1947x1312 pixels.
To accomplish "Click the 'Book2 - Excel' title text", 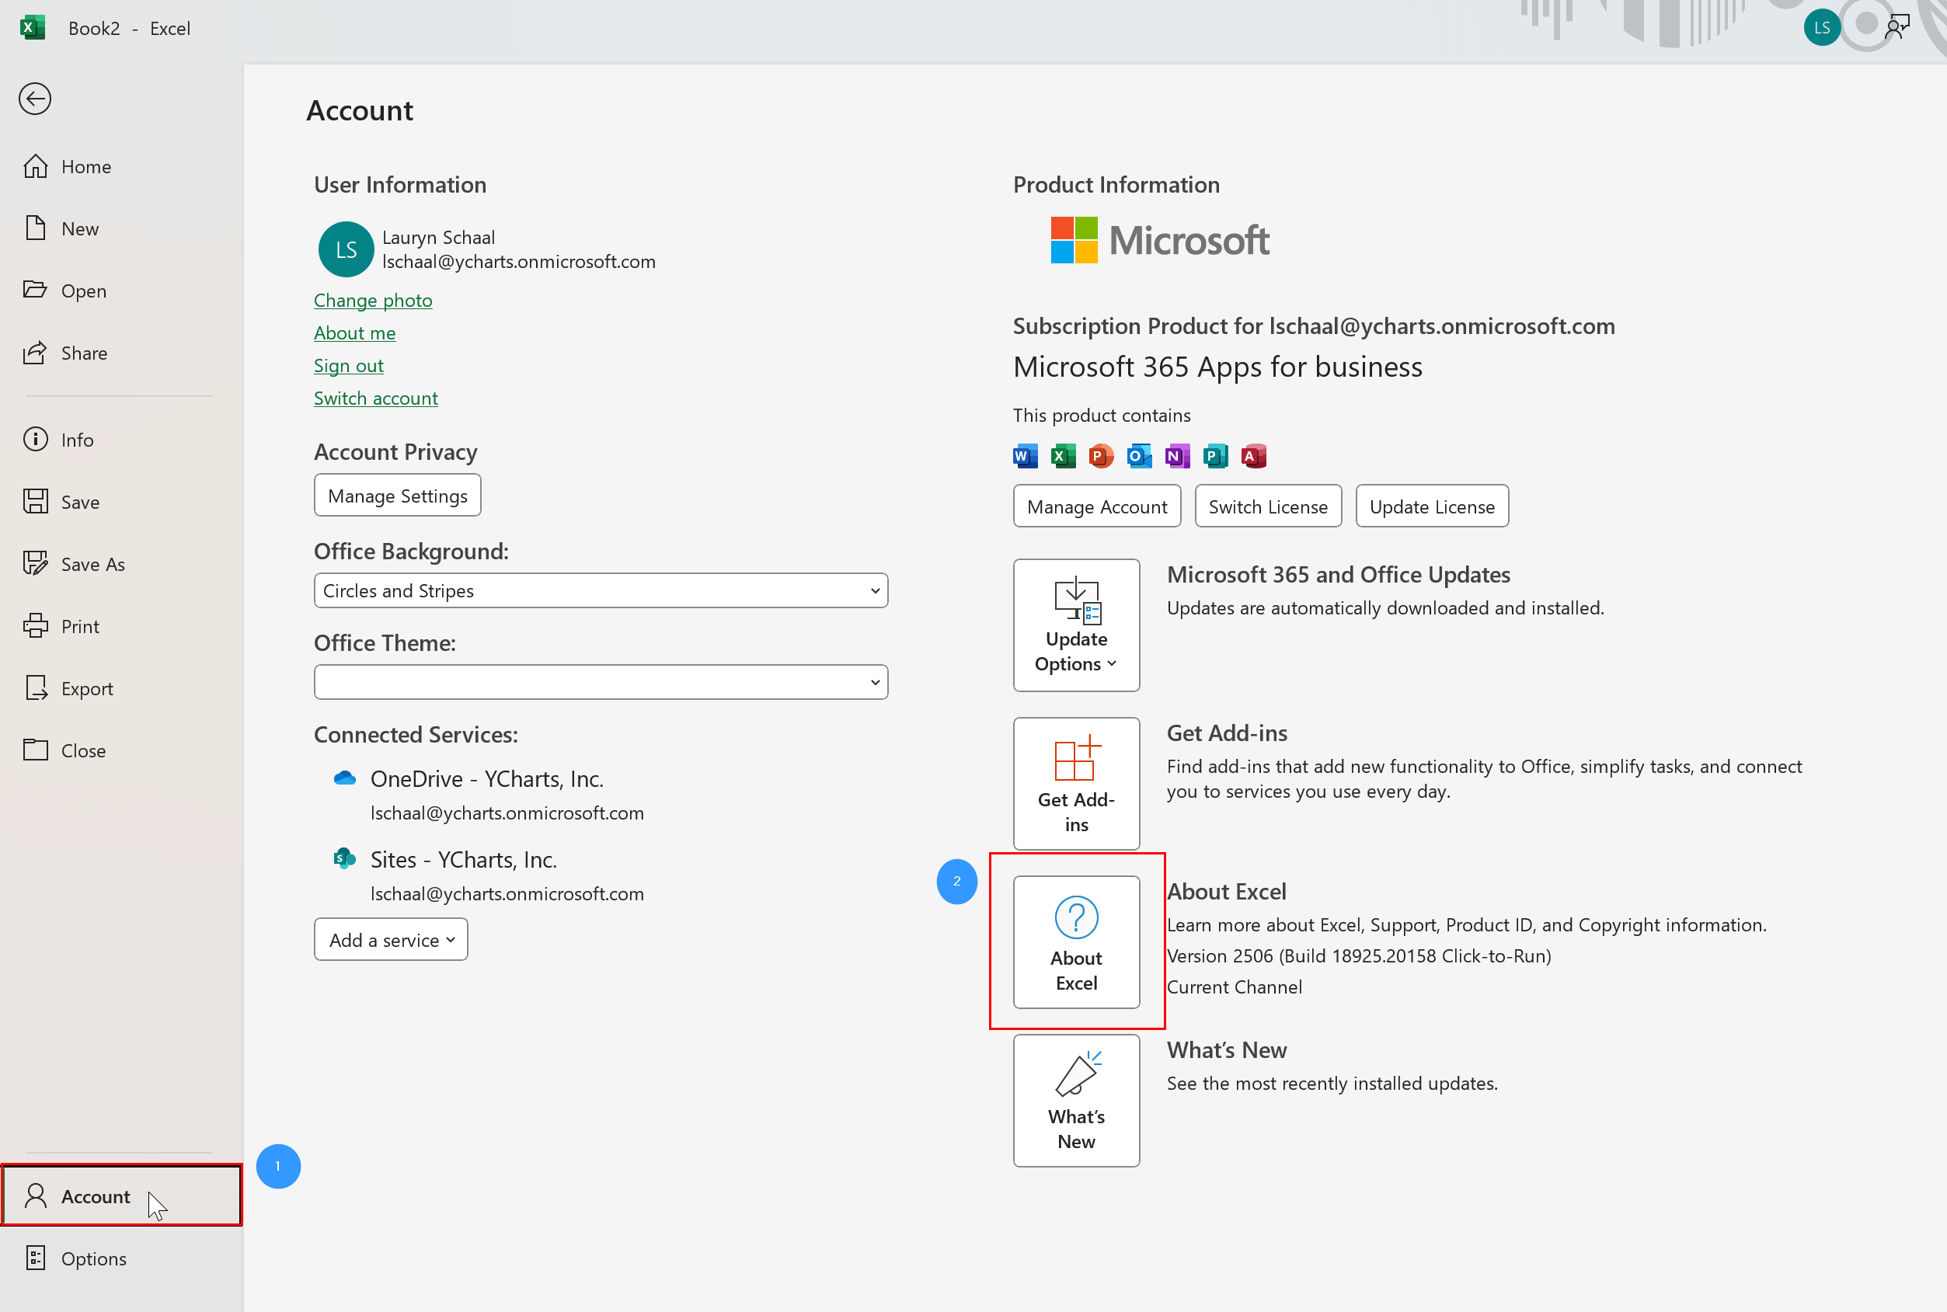I will (130, 29).
